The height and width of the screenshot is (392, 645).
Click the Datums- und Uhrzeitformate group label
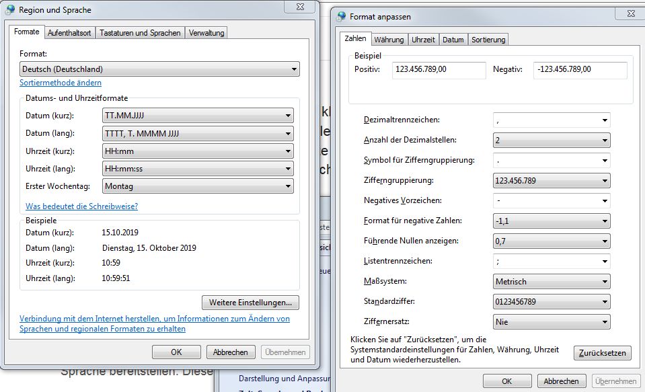tap(77, 98)
